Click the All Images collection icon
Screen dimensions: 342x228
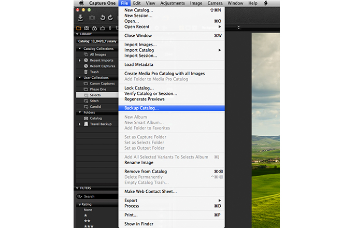click(x=86, y=54)
